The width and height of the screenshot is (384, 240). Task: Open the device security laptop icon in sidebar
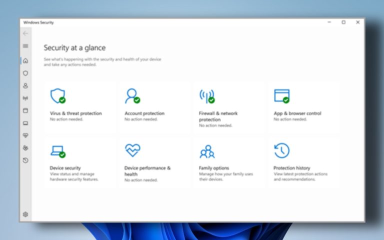pos(25,123)
